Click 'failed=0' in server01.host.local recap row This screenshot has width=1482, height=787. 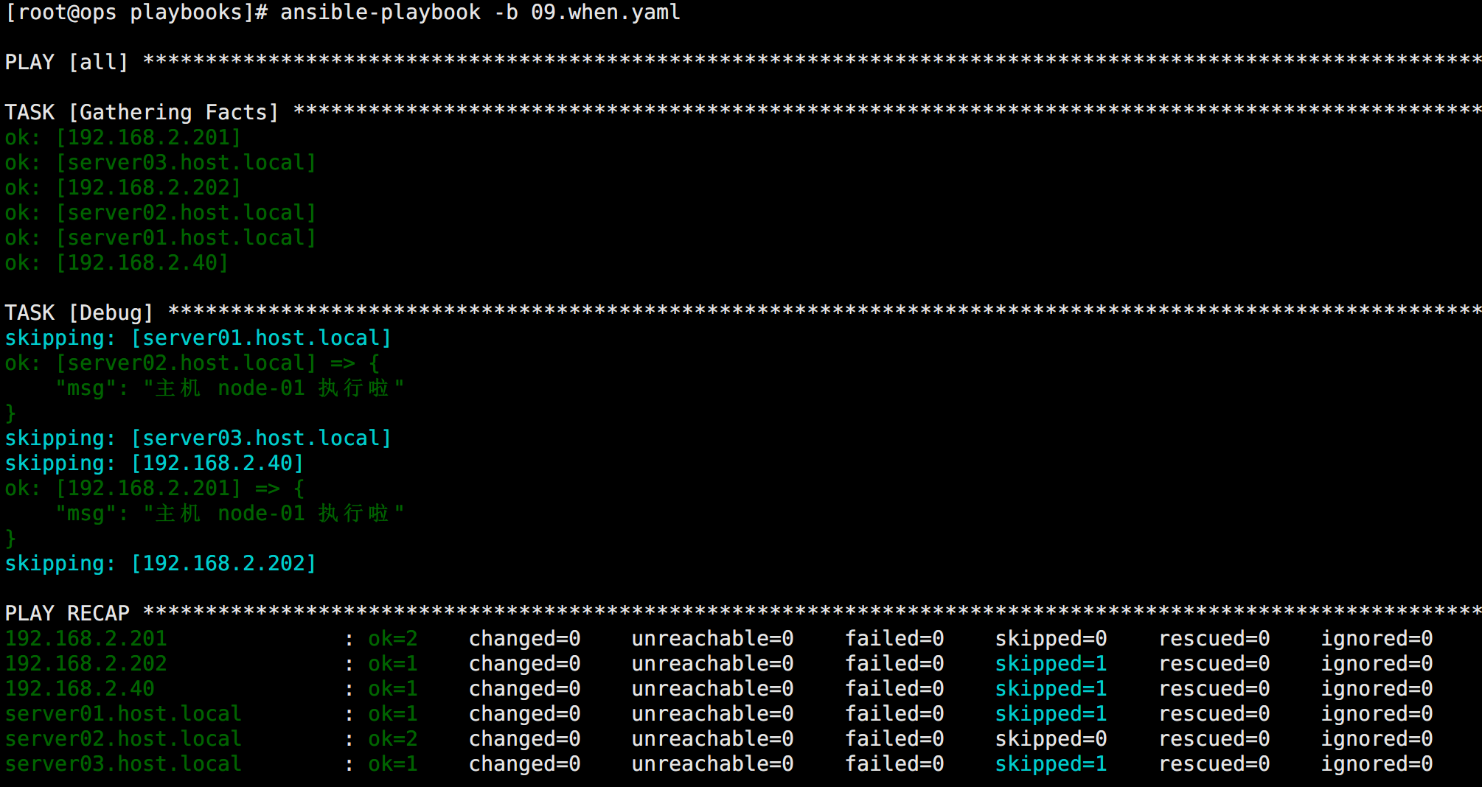[894, 713]
